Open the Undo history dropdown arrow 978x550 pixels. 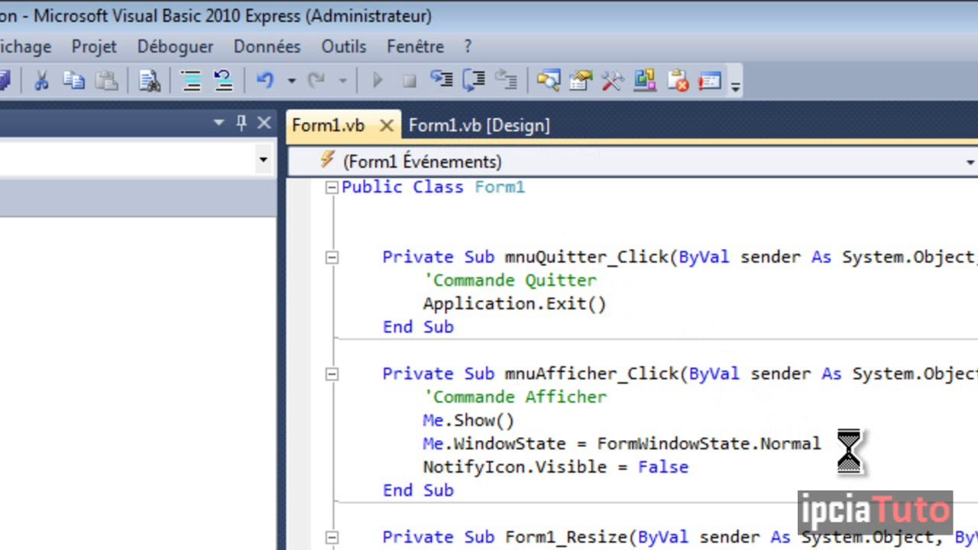pos(291,80)
